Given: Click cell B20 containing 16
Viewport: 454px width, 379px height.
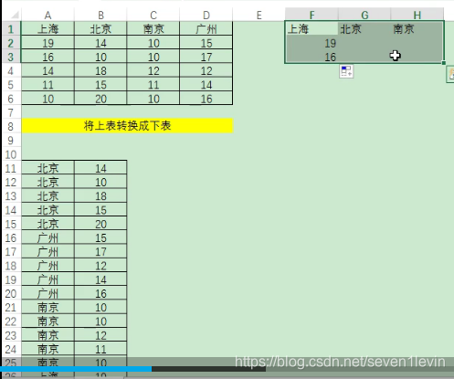Looking at the screenshot, I should pyautogui.click(x=100, y=293).
